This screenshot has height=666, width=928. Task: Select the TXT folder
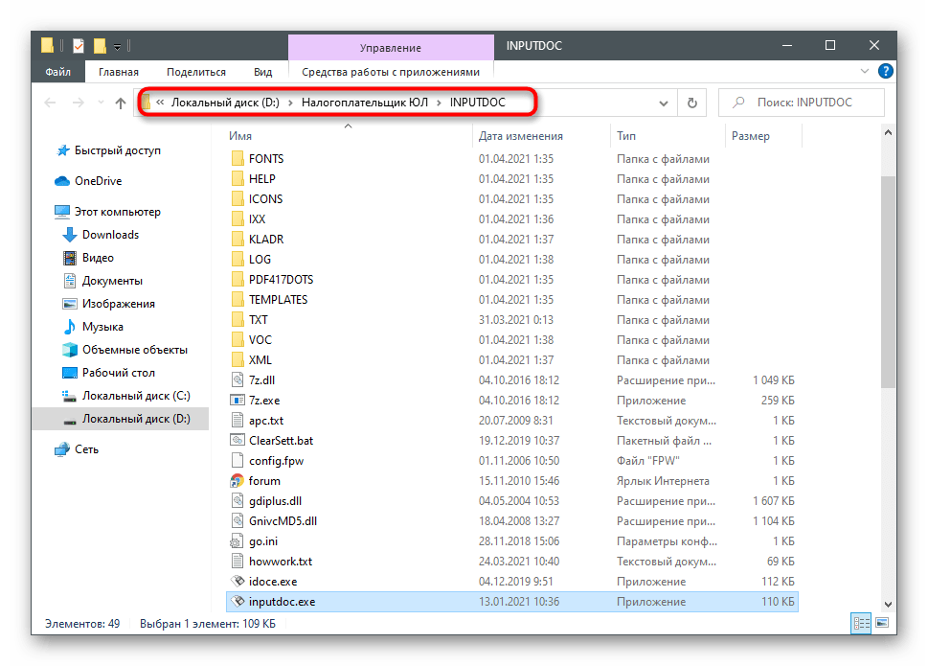click(x=258, y=320)
